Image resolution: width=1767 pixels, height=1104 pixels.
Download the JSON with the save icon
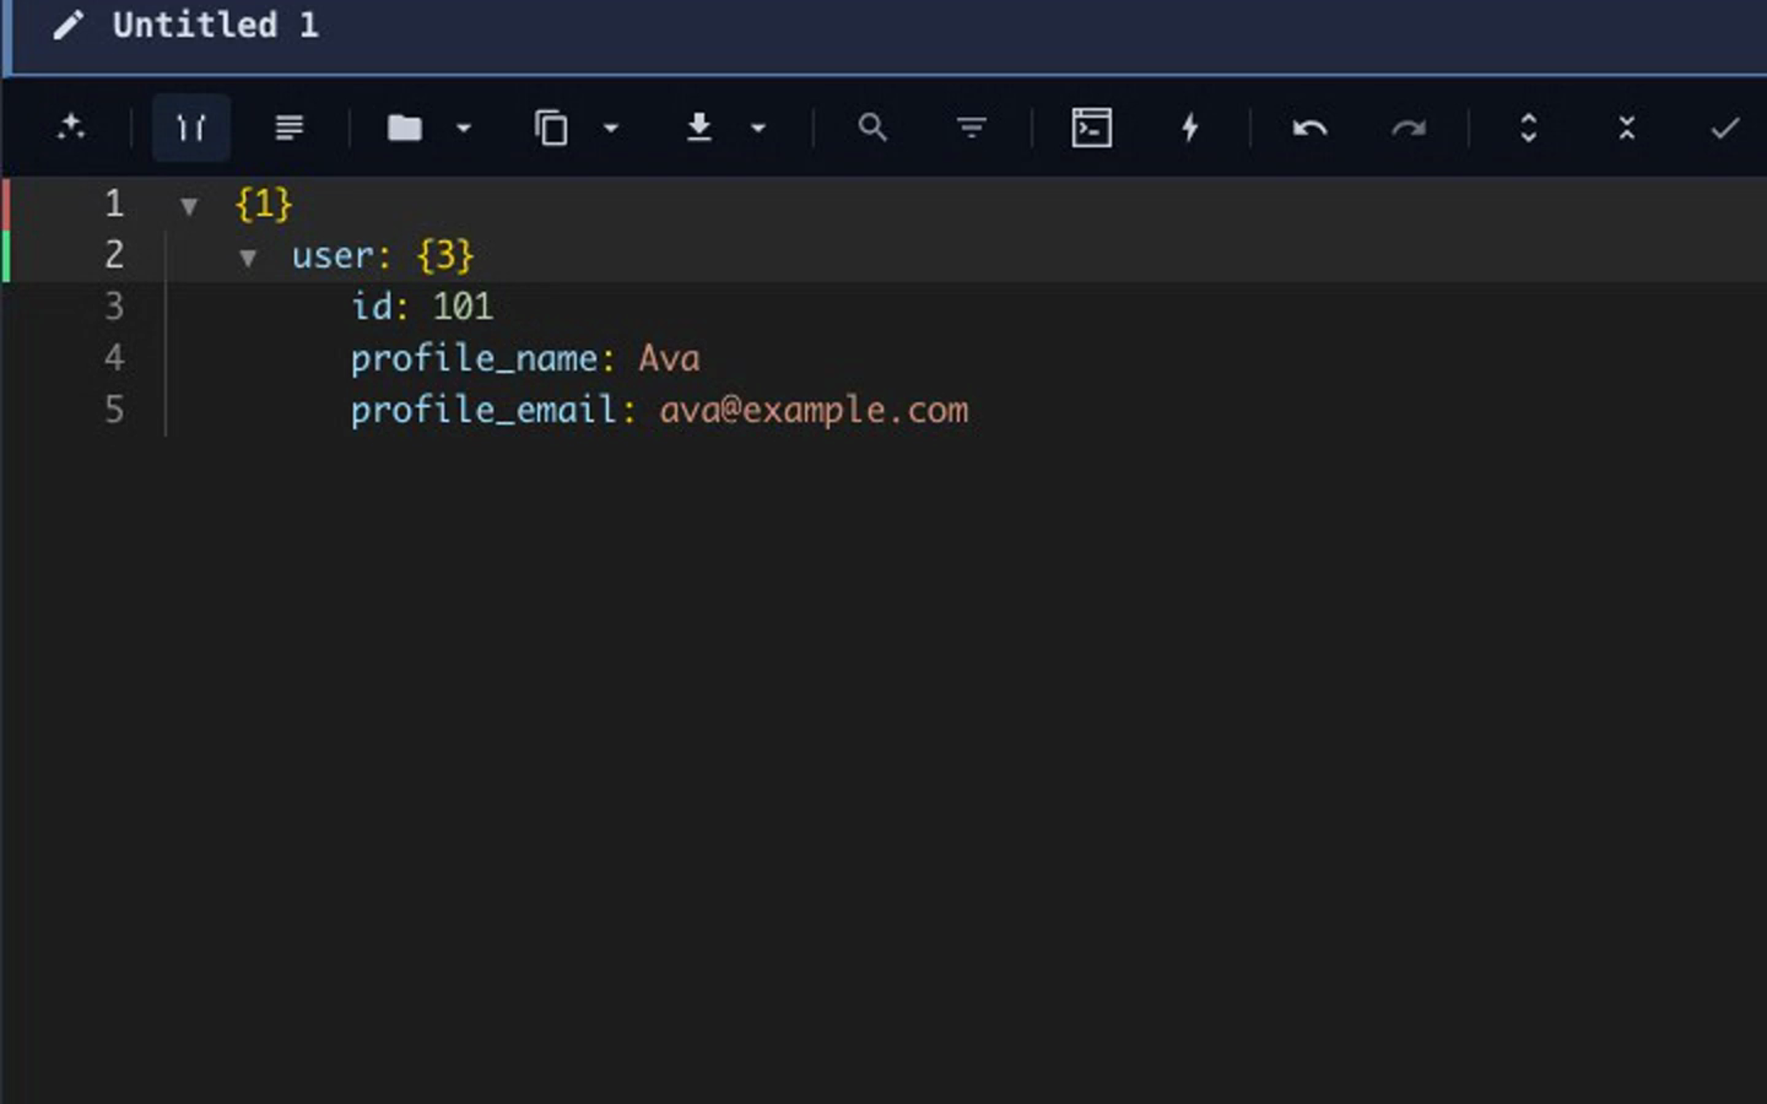[699, 128]
